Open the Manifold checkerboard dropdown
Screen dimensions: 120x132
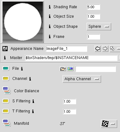pyautogui.click(x=109, y=124)
